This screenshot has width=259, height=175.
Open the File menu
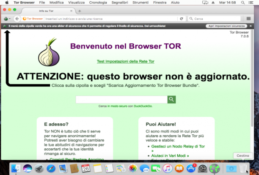(42, 3)
